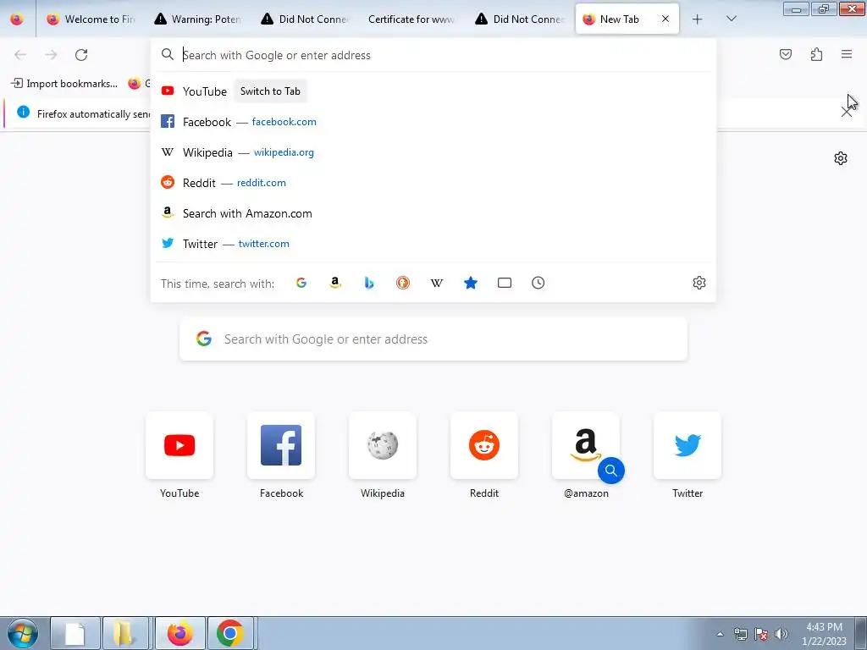Search this time with Amazon icon
867x650 pixels.
[335, 283]
